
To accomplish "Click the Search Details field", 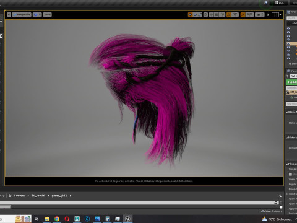I will click(x=291, y=104).
